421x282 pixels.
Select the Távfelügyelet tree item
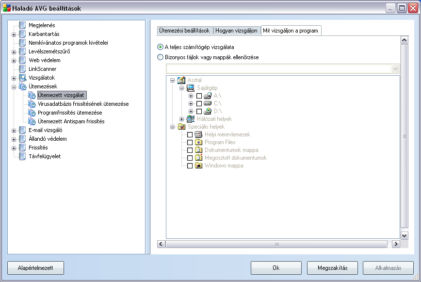[45, 156]
